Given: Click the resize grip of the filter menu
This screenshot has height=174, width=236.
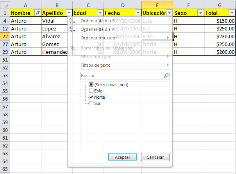Looking at the screenshot, I should point(170,166).
